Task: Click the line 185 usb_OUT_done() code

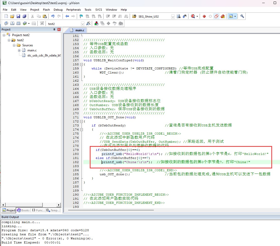Action: (115, 174)
